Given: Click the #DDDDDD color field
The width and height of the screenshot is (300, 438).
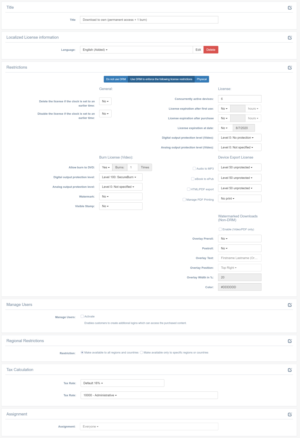Looking at the screenshot, I should point(239,287).
